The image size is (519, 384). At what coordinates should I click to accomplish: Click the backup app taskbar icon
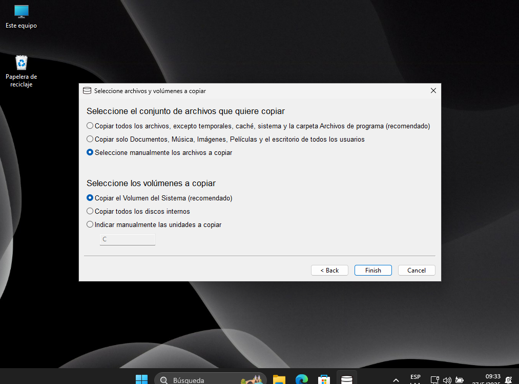click(x=347, y=379)
